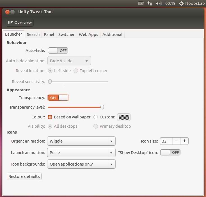This screenshot has height=197, width=206.
Task: Open the Icon backgrounds dropdown
Action: click(x=81, y=164)
